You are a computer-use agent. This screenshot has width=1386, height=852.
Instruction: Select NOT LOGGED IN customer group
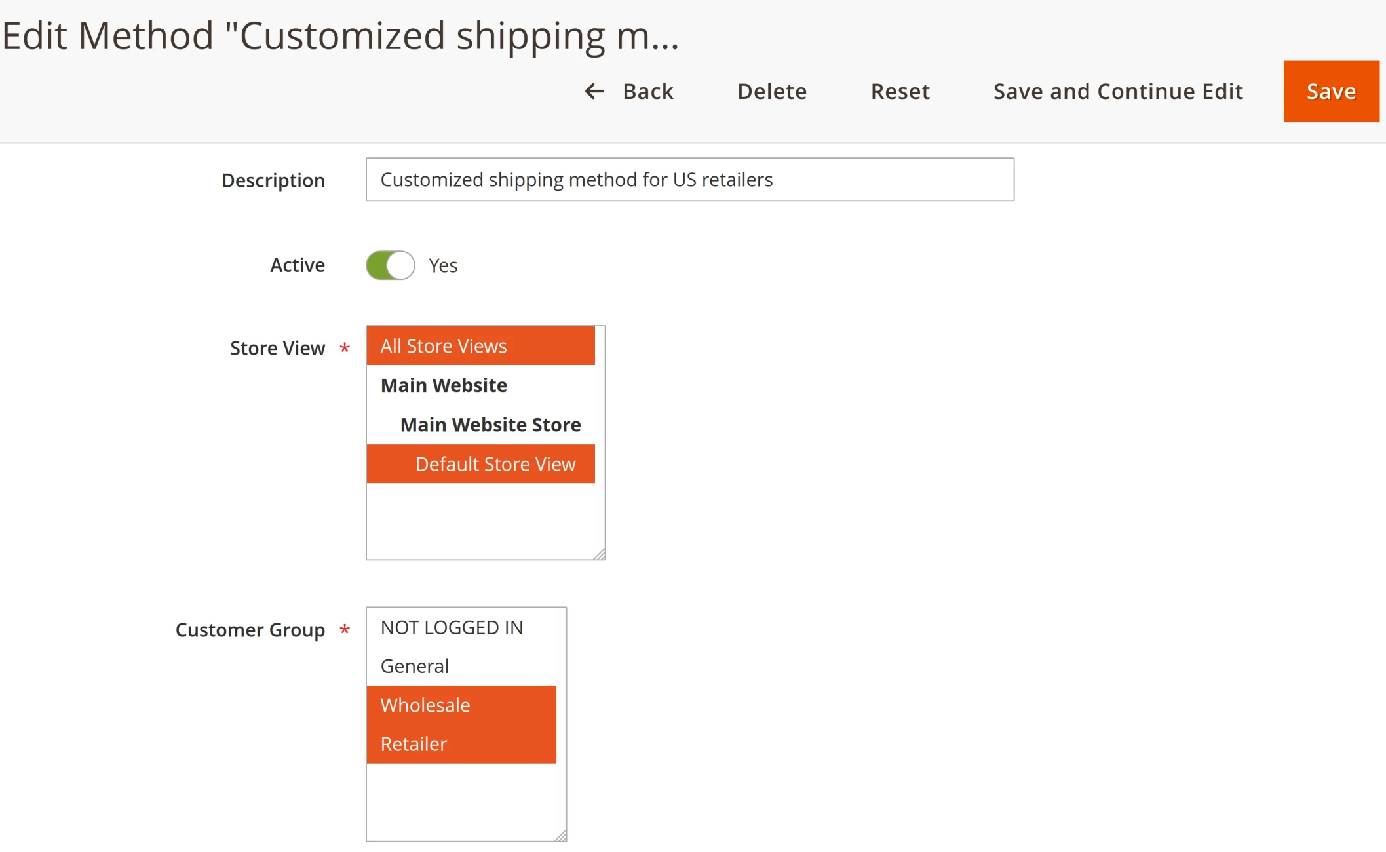pos(461,628)
